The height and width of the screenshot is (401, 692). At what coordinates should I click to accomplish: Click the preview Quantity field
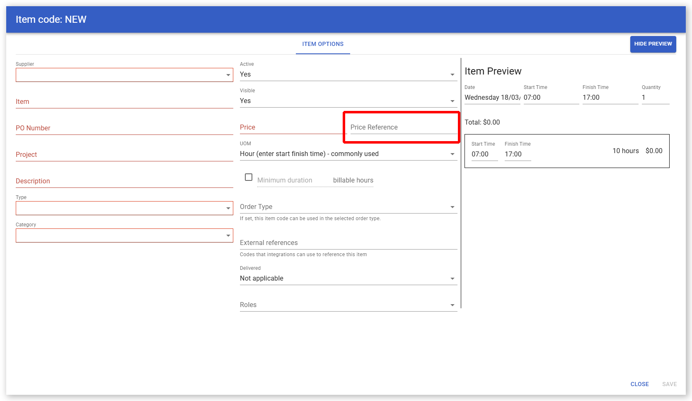(655, 98)
